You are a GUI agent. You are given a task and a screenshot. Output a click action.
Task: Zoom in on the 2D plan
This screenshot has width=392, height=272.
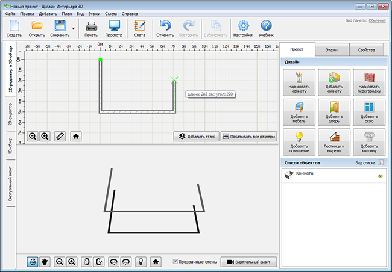pyautogui.click(x=45, y=137)
